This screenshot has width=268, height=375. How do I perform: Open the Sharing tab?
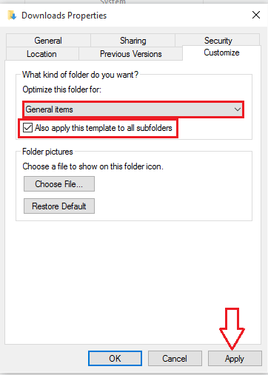point(133,41)
